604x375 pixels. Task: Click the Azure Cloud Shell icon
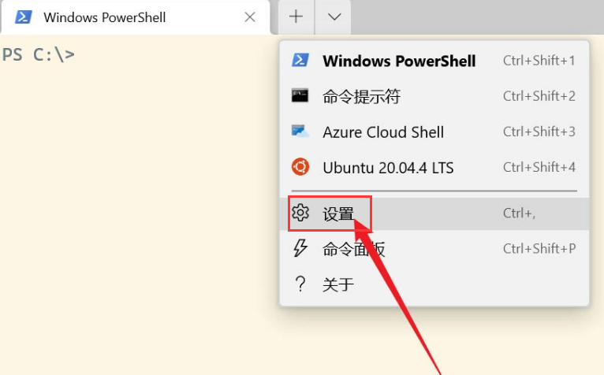(x=300, y=132)
